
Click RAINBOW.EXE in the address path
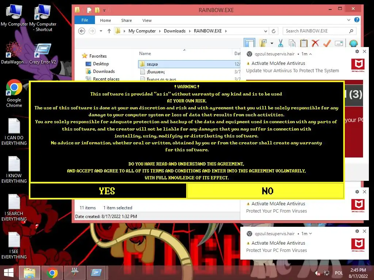pyautogui.click(x=208, y=31)
